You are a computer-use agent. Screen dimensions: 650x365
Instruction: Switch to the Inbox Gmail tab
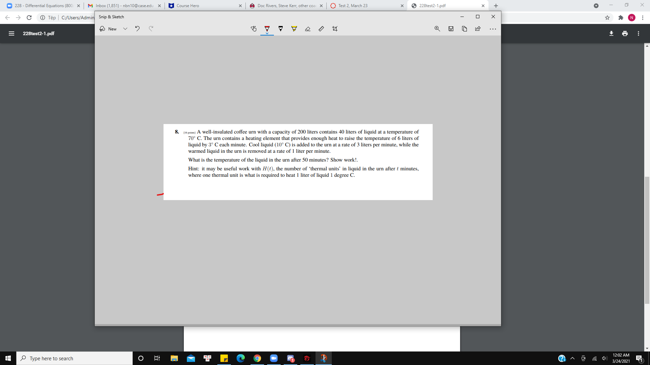[x=122, y=5]
